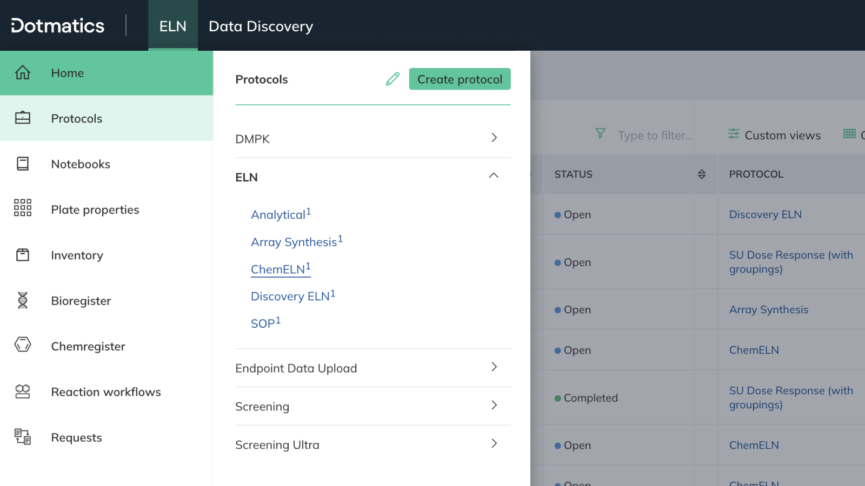Click the sort arrows in STATUS column

click(x=702, y=174)
